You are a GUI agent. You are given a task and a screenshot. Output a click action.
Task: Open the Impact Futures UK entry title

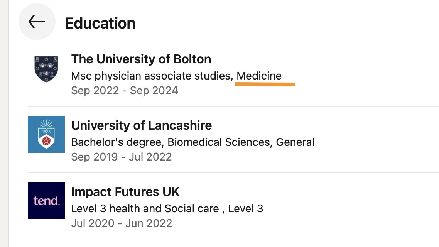[x=125, y=192]
